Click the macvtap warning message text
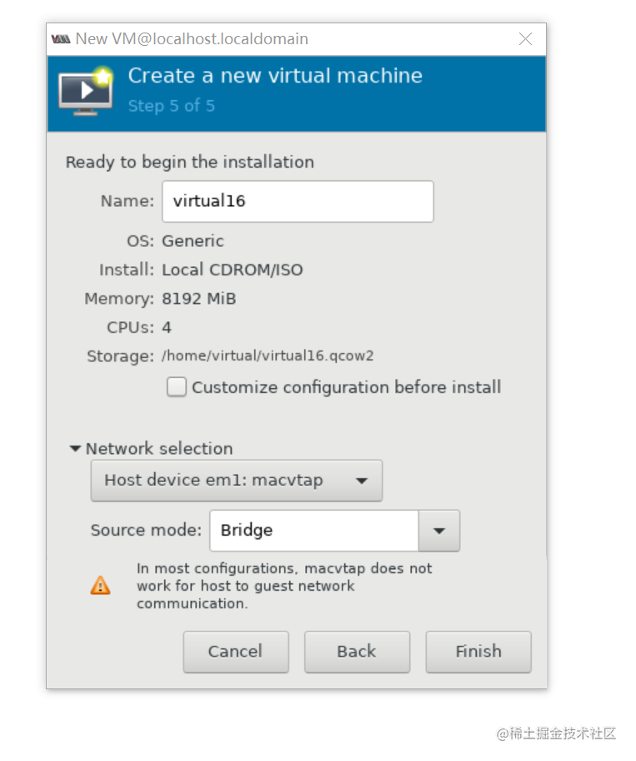Image resolution: width=636 pixels, height=761 pixels. 284,586
